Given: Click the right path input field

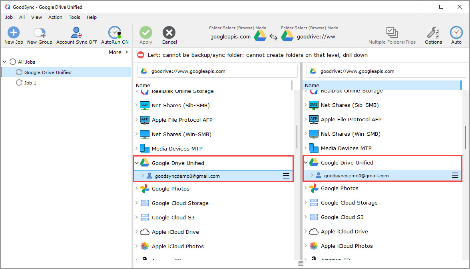Looking at the screenshot, I should coord(386,71).
